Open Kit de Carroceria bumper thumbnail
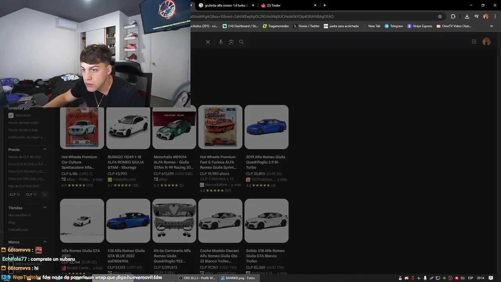 pyautogui.click(x=174, y=221)
